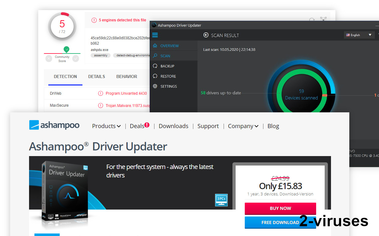The width and height of the screenshot is (379, 236).
Task: Click the DrWeb engine name
Action: (x=56, y=93)
